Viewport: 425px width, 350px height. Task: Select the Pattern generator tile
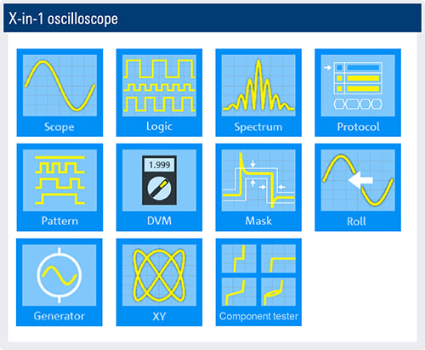coord(59,187)
